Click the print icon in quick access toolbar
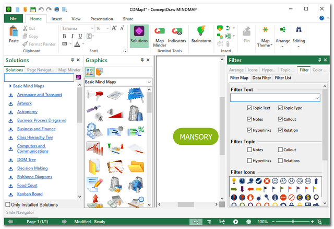This screenshot has width=334, height=229. coord(57,9)
